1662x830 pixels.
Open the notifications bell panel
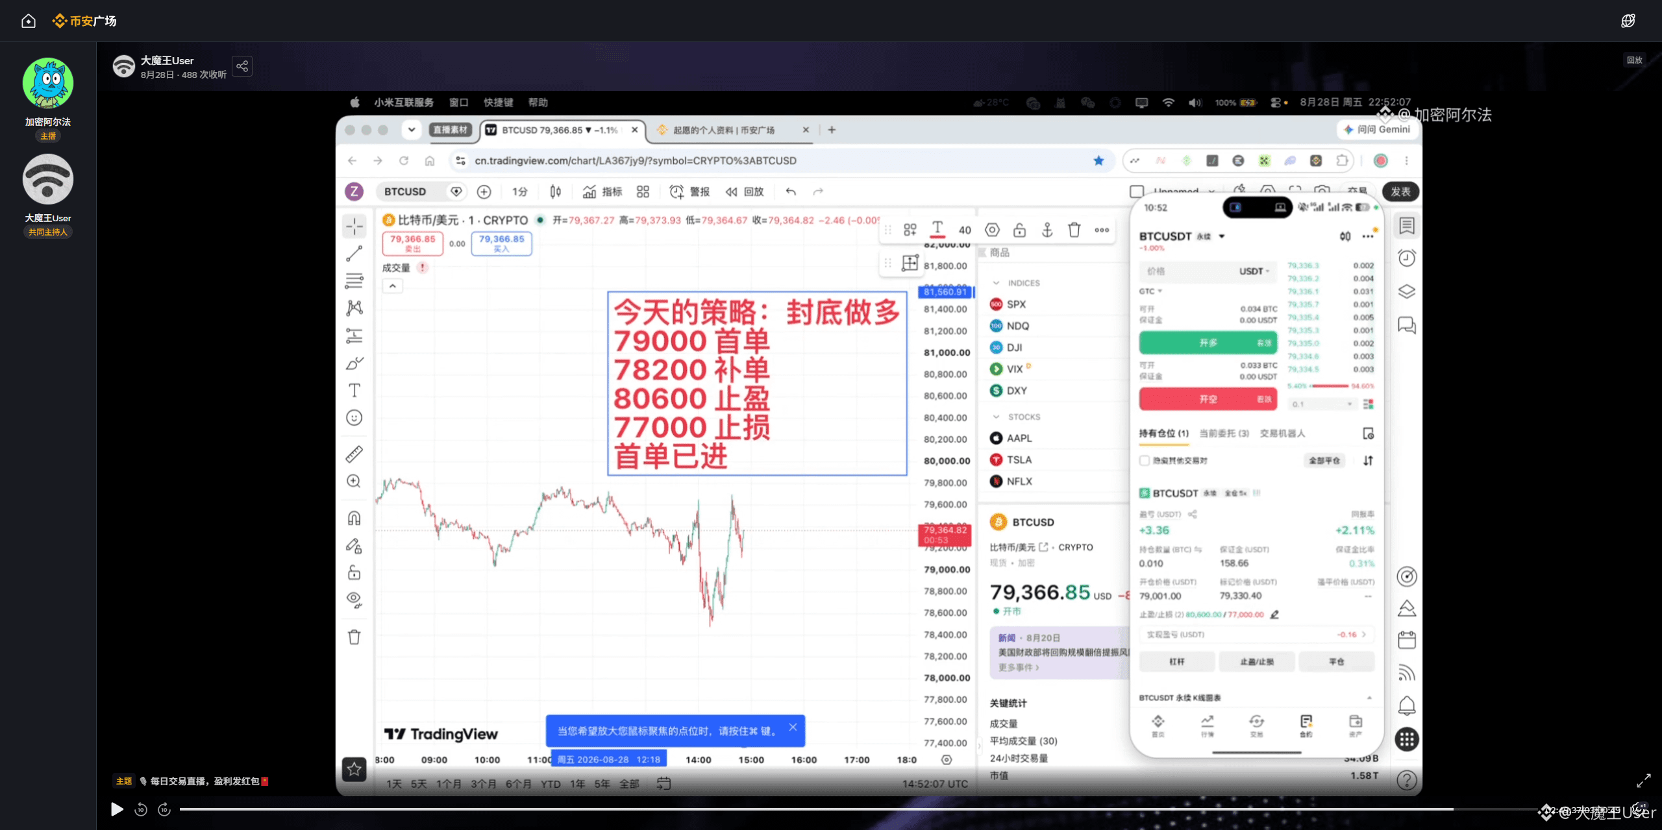click(x=1407, y=705)
